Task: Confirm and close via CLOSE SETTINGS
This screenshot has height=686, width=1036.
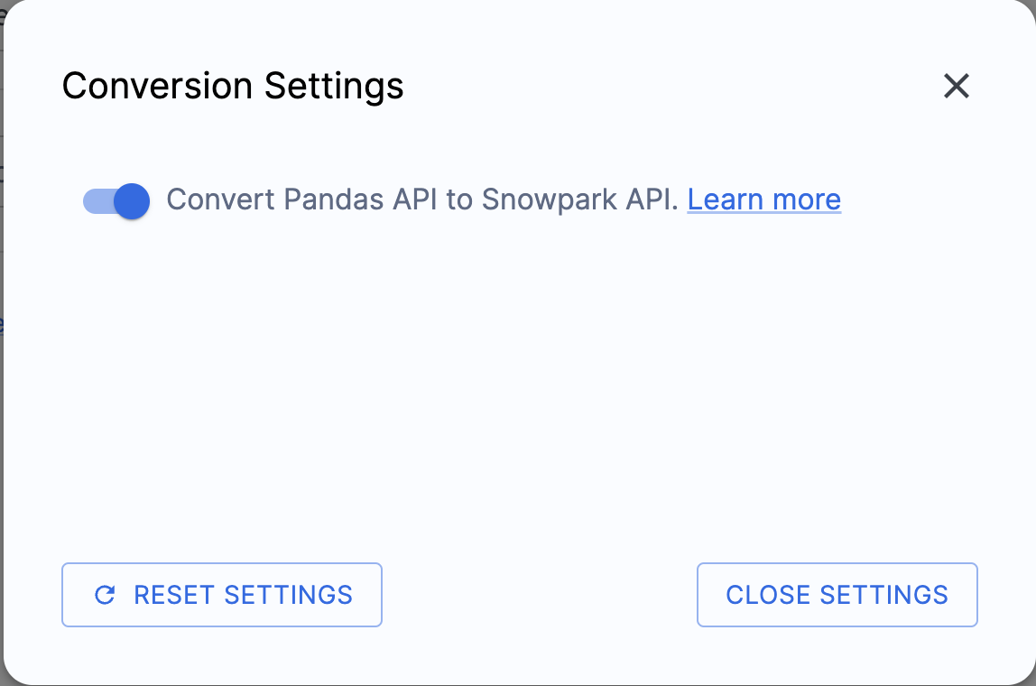Action: point(837,594)
